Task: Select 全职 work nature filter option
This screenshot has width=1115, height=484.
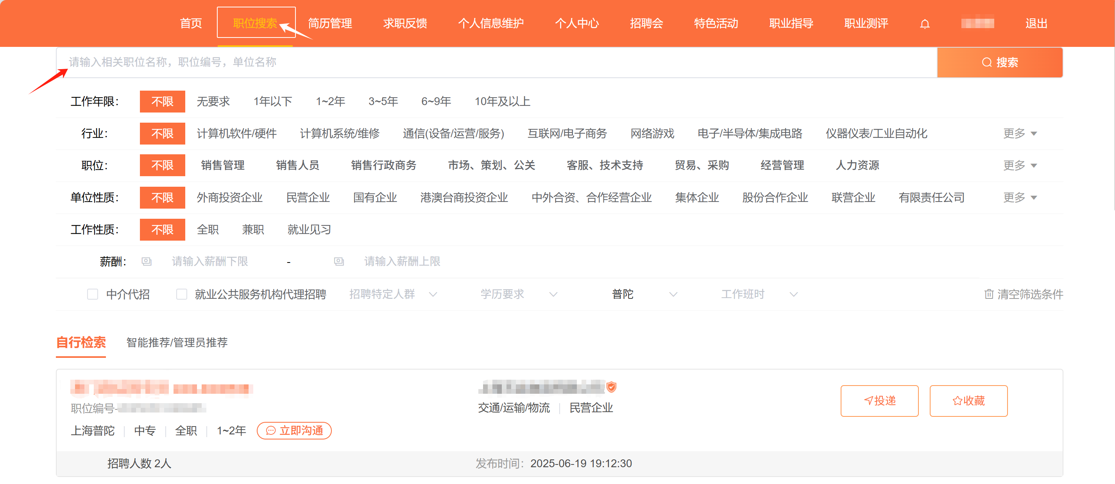Action: pos(208,230)
